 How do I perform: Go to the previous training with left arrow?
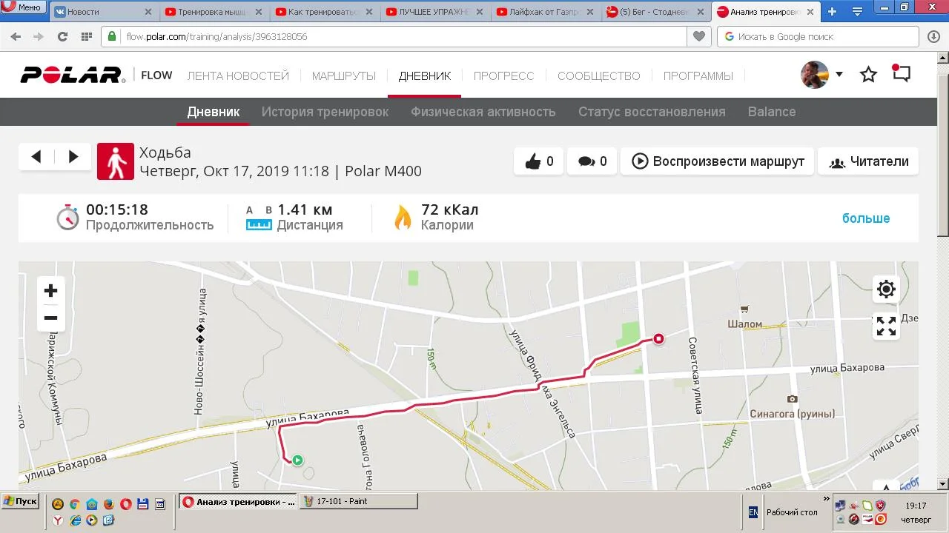[x=36, y=156]
